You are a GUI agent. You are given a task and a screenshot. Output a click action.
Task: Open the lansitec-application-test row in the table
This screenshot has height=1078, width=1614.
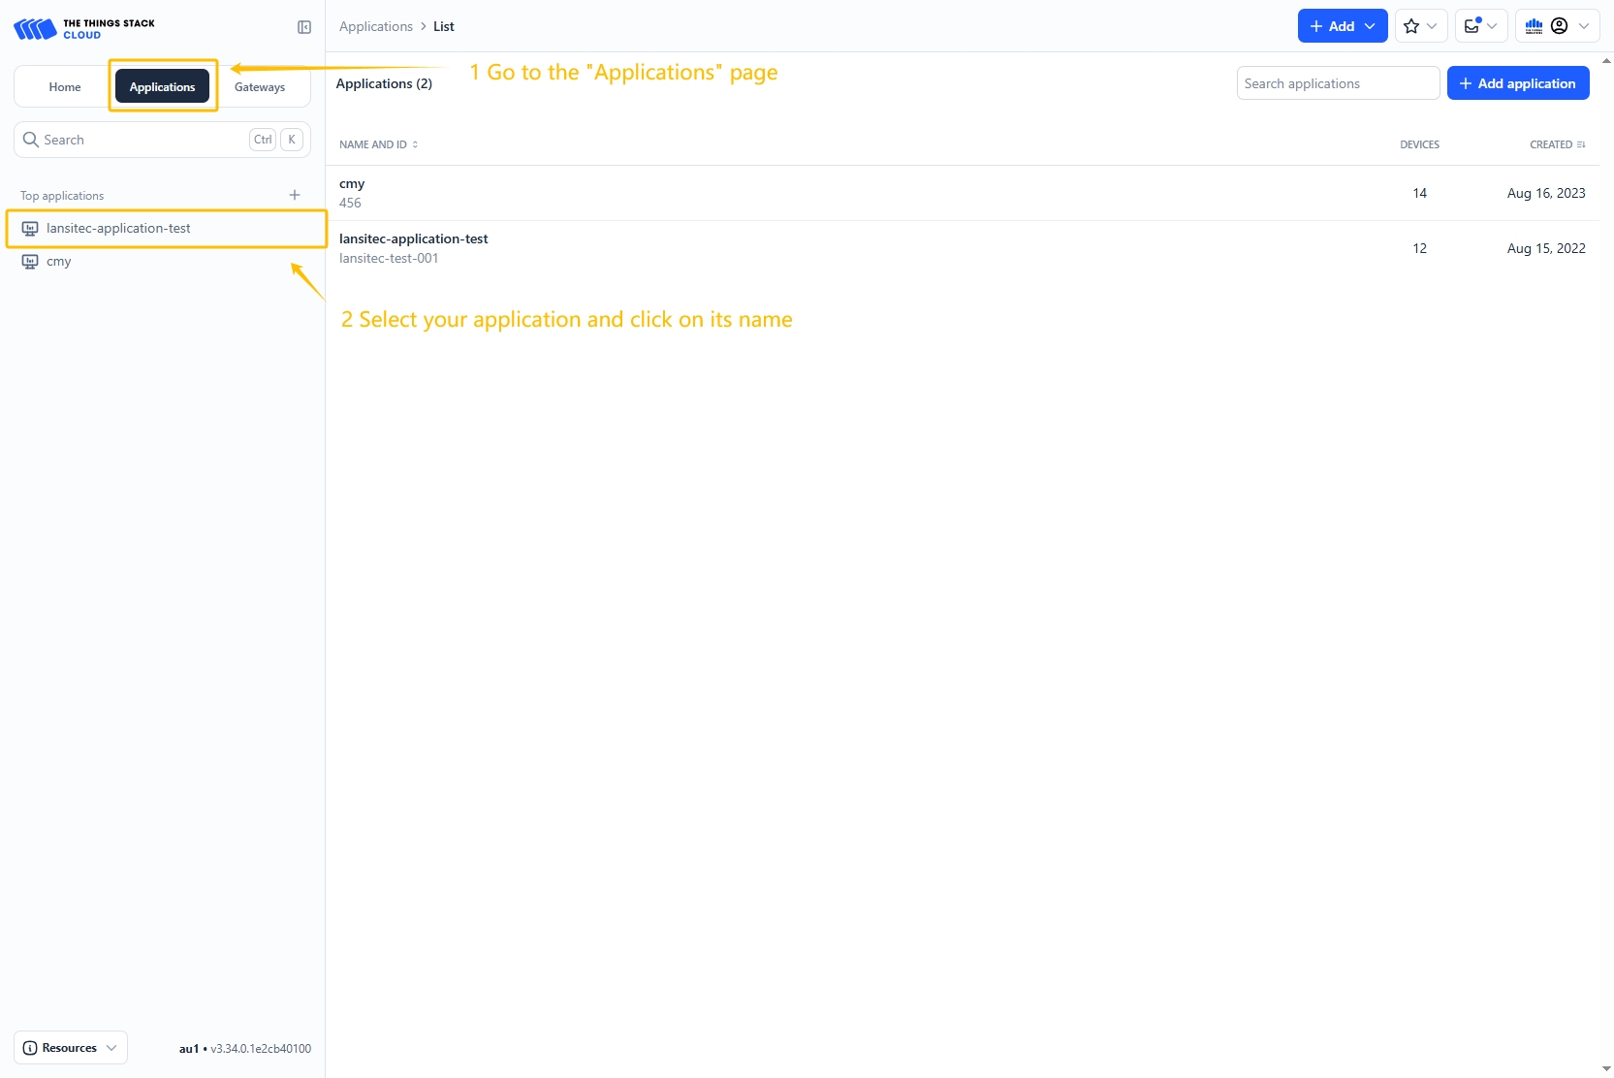[x=414, y=239]
